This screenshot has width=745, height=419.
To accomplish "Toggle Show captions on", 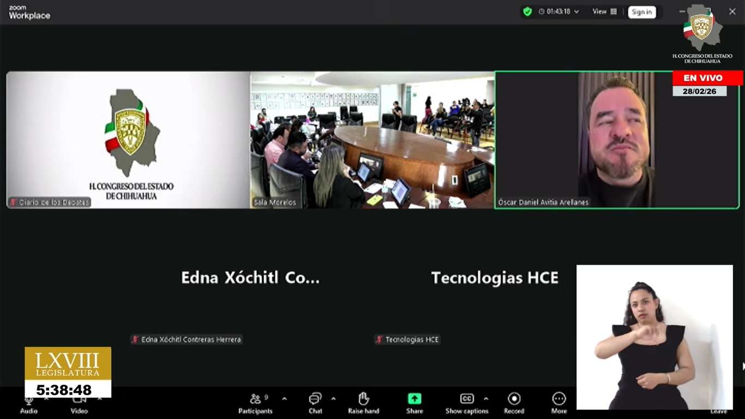I will coord(466,403).
